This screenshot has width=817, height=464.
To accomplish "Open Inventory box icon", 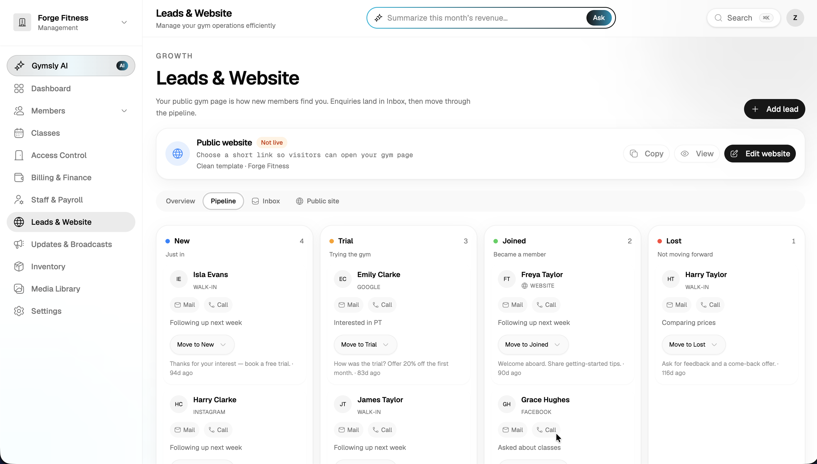I will point(19,266).
